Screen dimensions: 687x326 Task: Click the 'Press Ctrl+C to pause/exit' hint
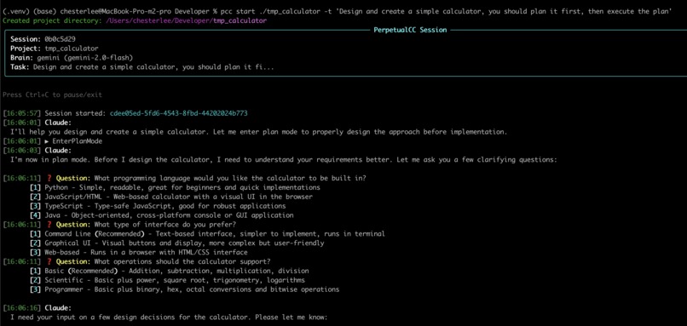(53, 95)
